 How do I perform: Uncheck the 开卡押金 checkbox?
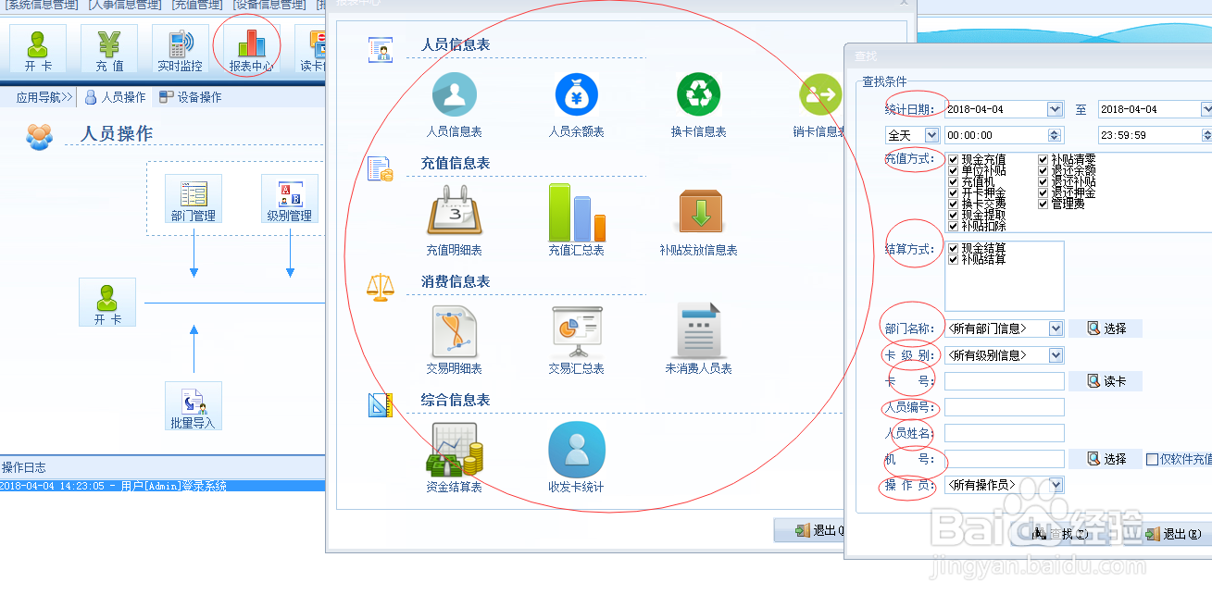click(x=954, y=193)
